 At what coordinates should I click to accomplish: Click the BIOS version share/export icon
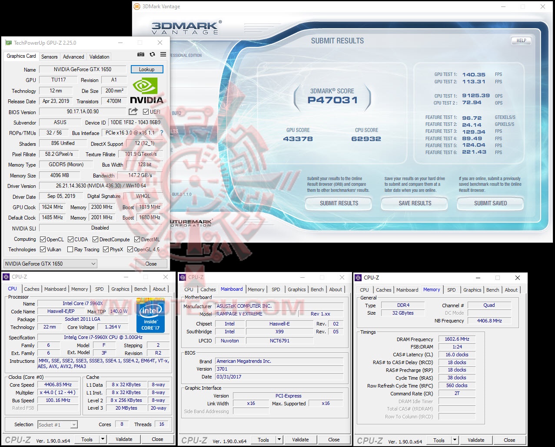(133, 112)
